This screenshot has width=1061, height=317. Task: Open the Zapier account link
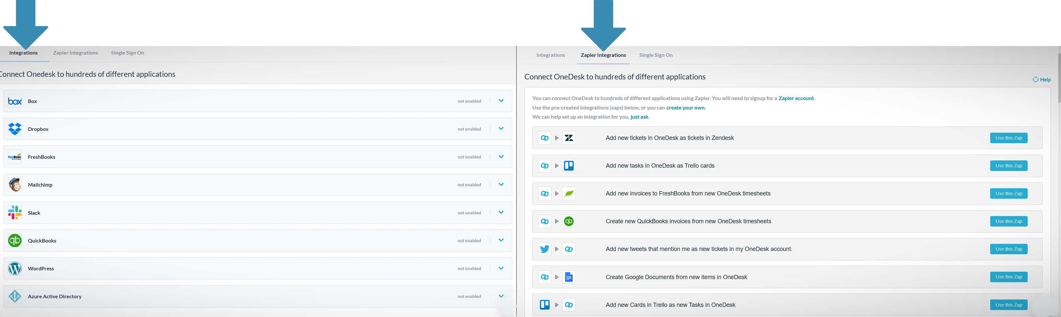pos(796,98)
